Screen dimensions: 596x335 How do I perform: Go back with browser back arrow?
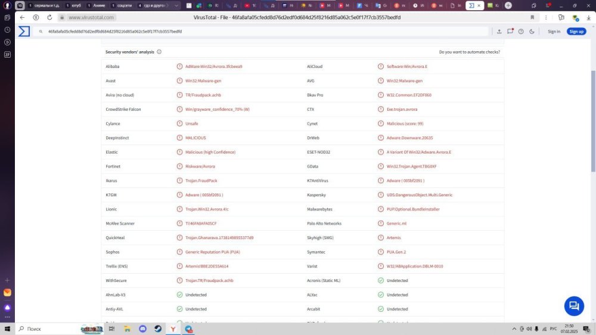(x=22, y=17)
